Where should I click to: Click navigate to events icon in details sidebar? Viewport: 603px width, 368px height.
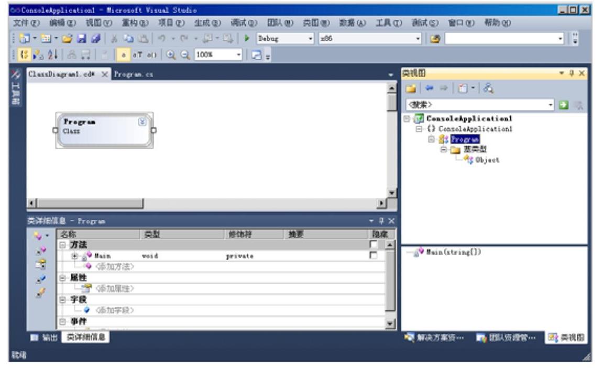(41, 293)
